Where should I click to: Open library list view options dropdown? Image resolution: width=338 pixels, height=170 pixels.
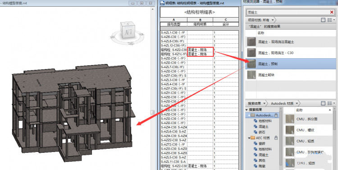pos(331,103)
